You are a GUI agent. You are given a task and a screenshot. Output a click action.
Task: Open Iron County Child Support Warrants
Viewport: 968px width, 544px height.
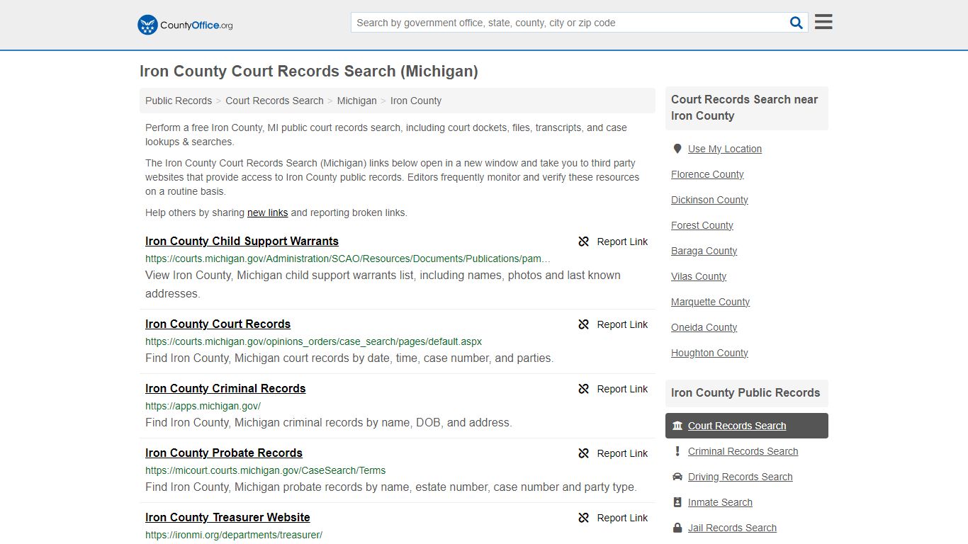click(242, 241)
